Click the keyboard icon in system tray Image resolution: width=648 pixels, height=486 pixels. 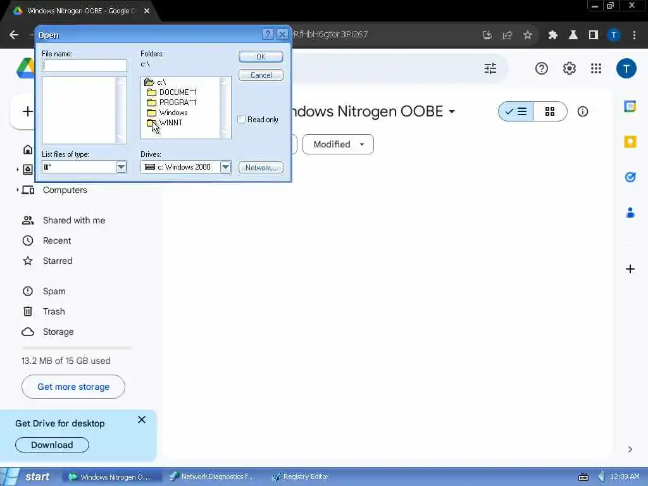tap(583, 477)
